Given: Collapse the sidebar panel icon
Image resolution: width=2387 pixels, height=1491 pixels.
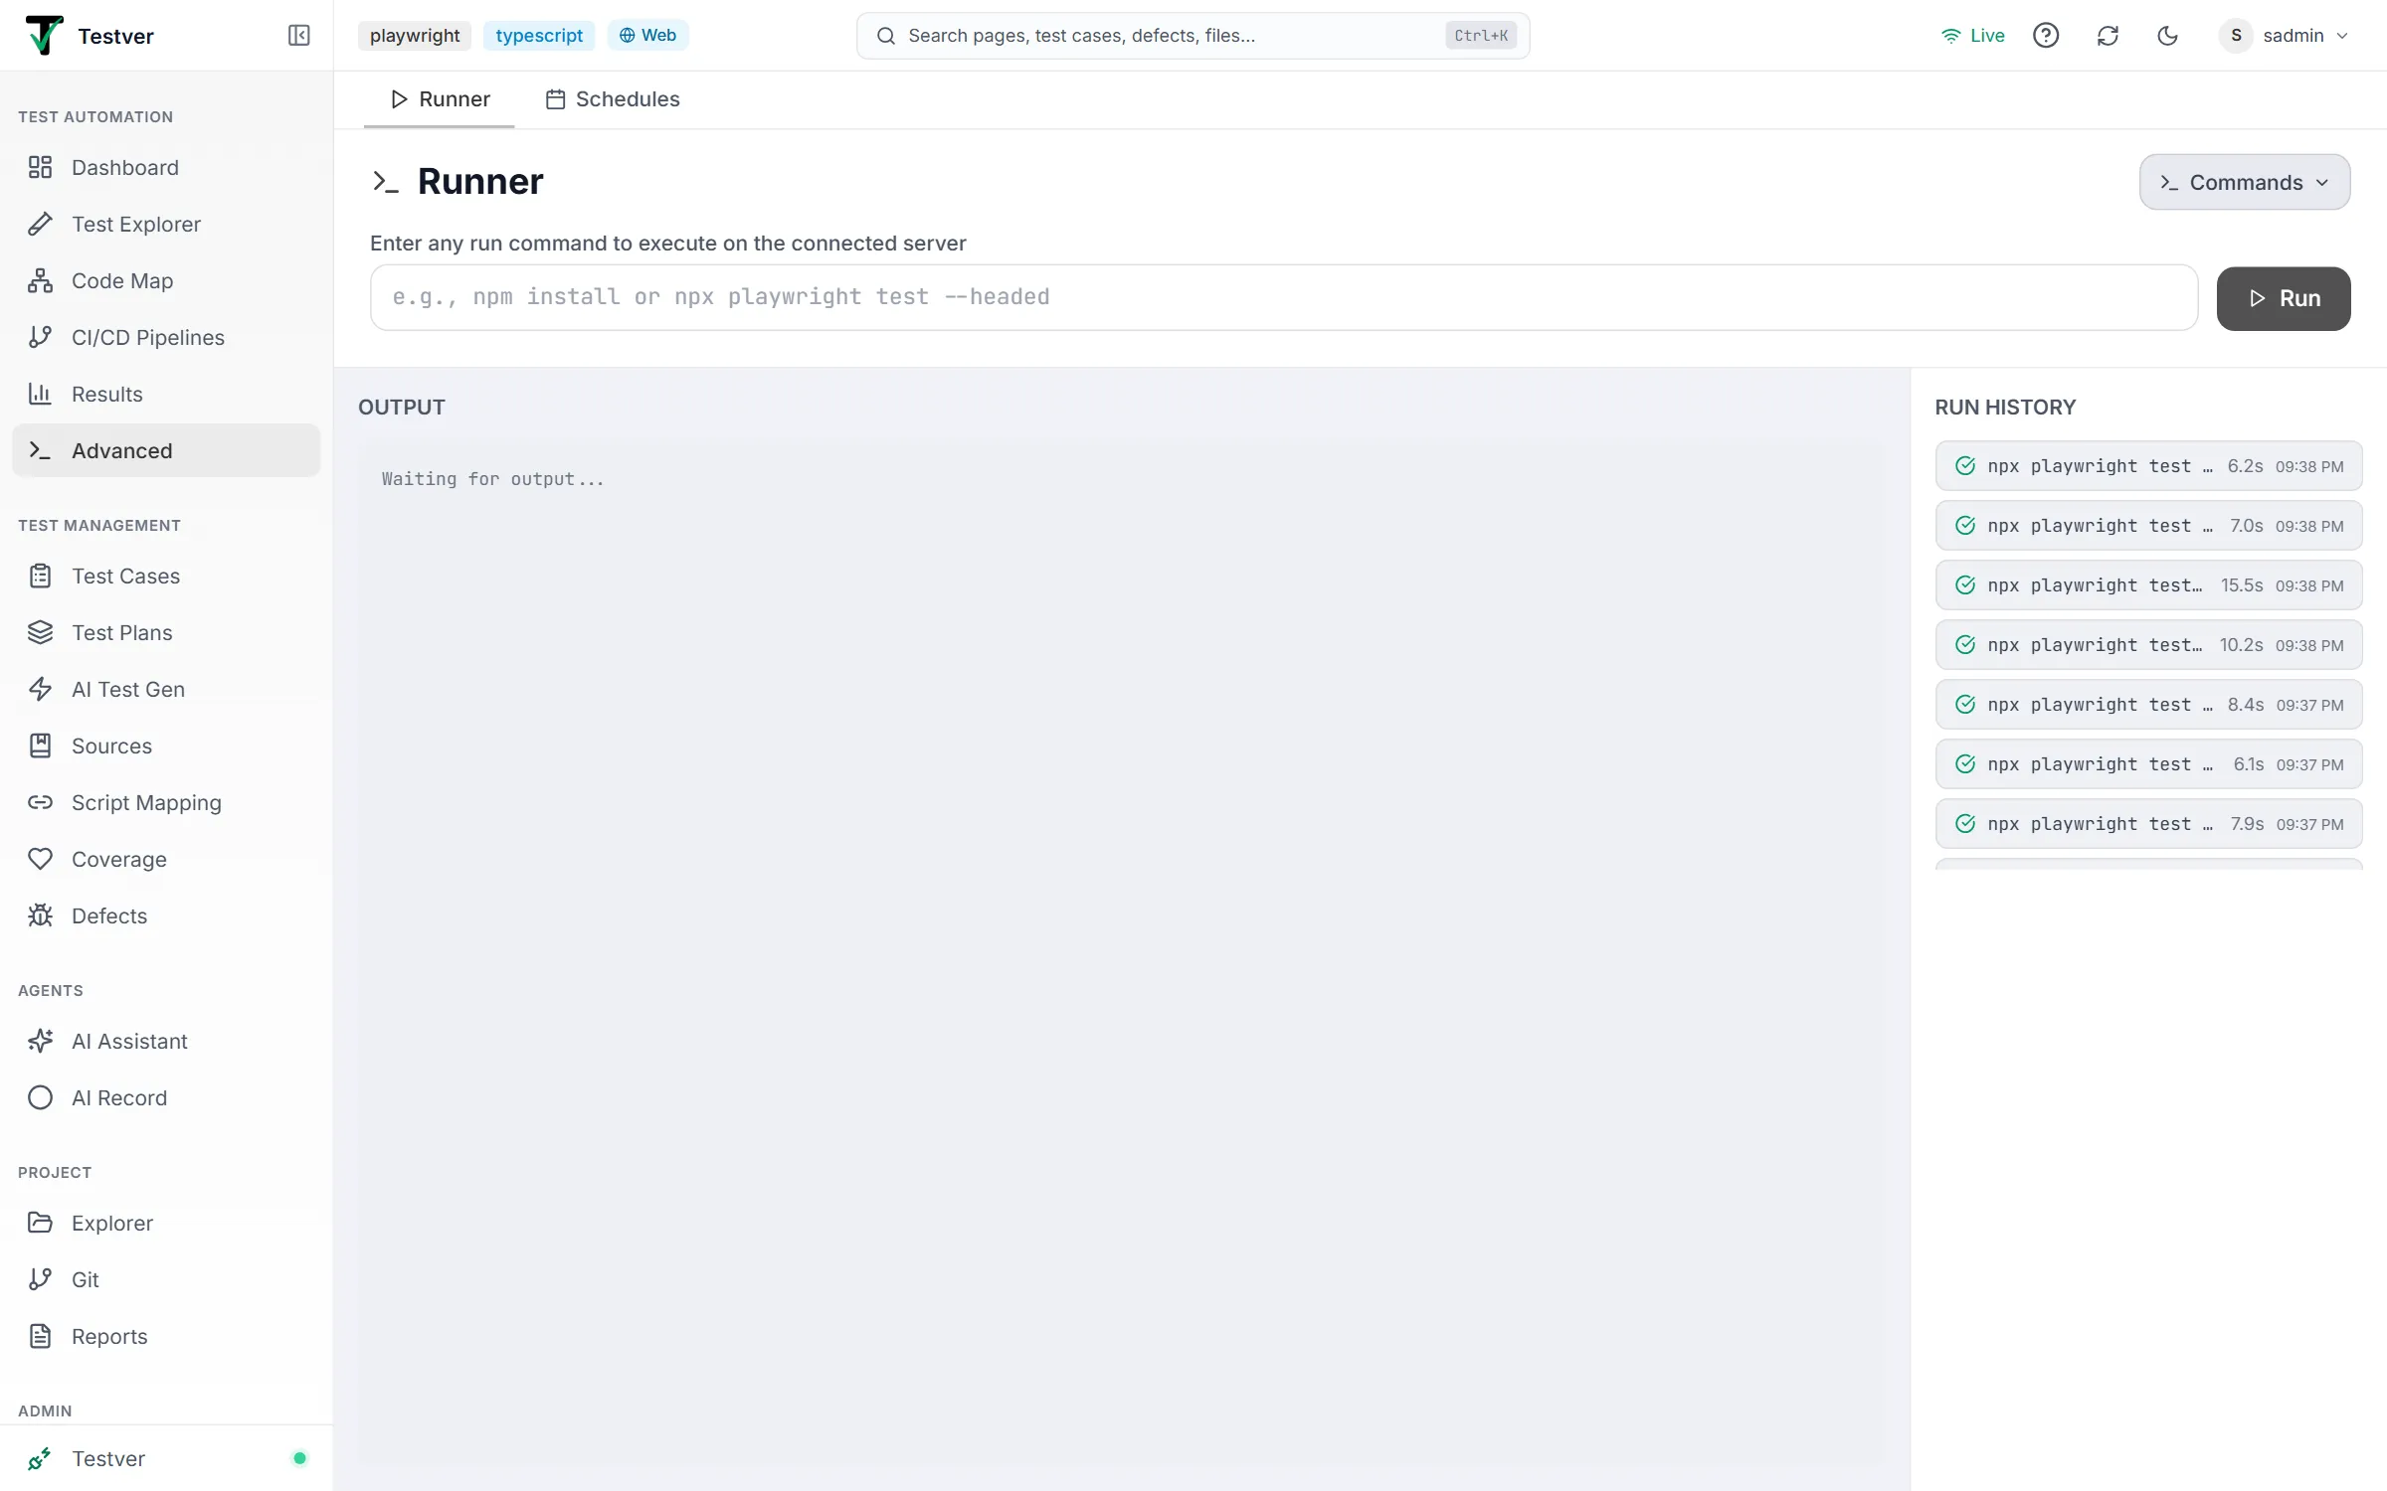Looking at the screenshot, I should 298,36.
